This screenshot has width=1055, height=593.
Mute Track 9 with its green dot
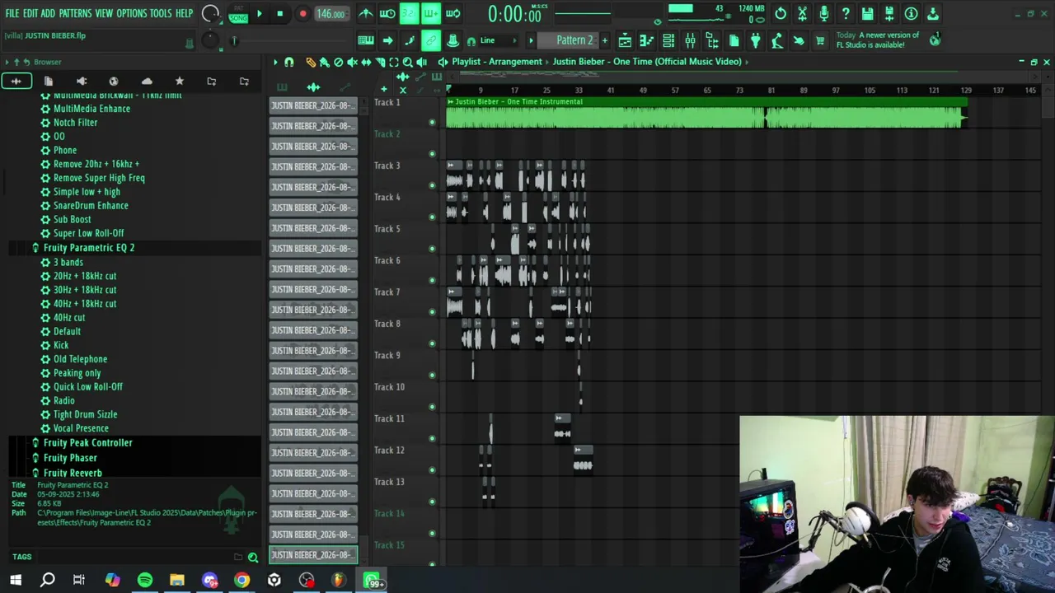[432, 376]
